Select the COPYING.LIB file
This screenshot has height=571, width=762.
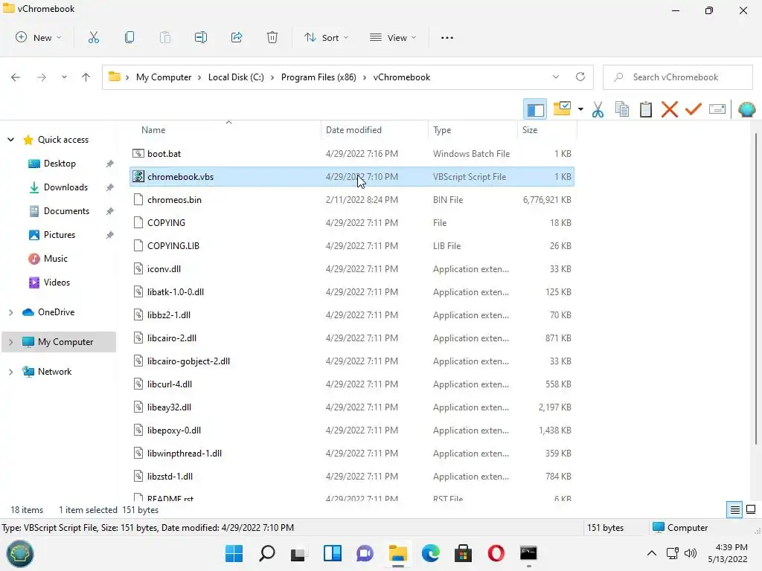tap(352, 245)
